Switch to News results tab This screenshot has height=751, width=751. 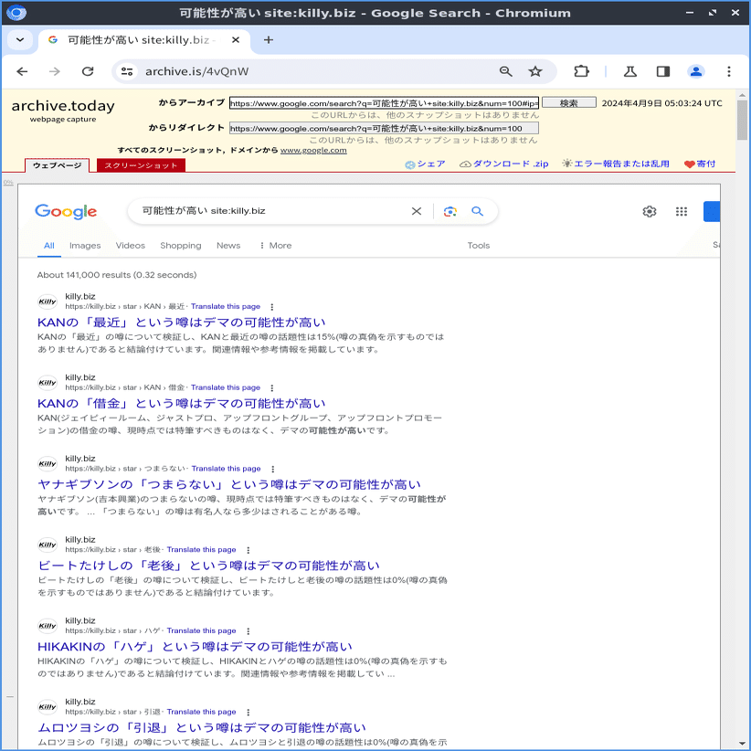228,246
